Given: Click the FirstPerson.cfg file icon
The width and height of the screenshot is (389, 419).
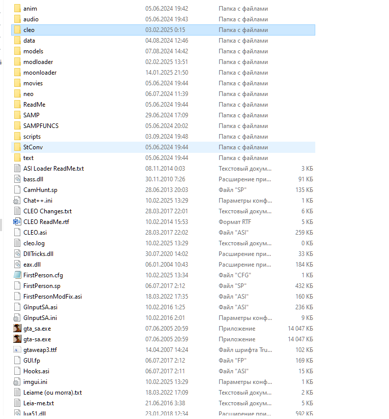Looking at the screenshot, I should (x=17, y=275).
